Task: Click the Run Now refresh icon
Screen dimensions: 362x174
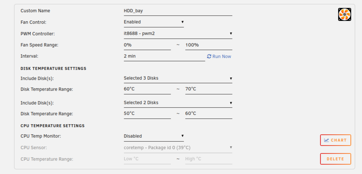Action: (209, 56)
